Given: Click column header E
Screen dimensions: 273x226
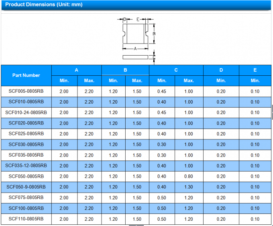Looking at the screenshot, I should (255, 70).
